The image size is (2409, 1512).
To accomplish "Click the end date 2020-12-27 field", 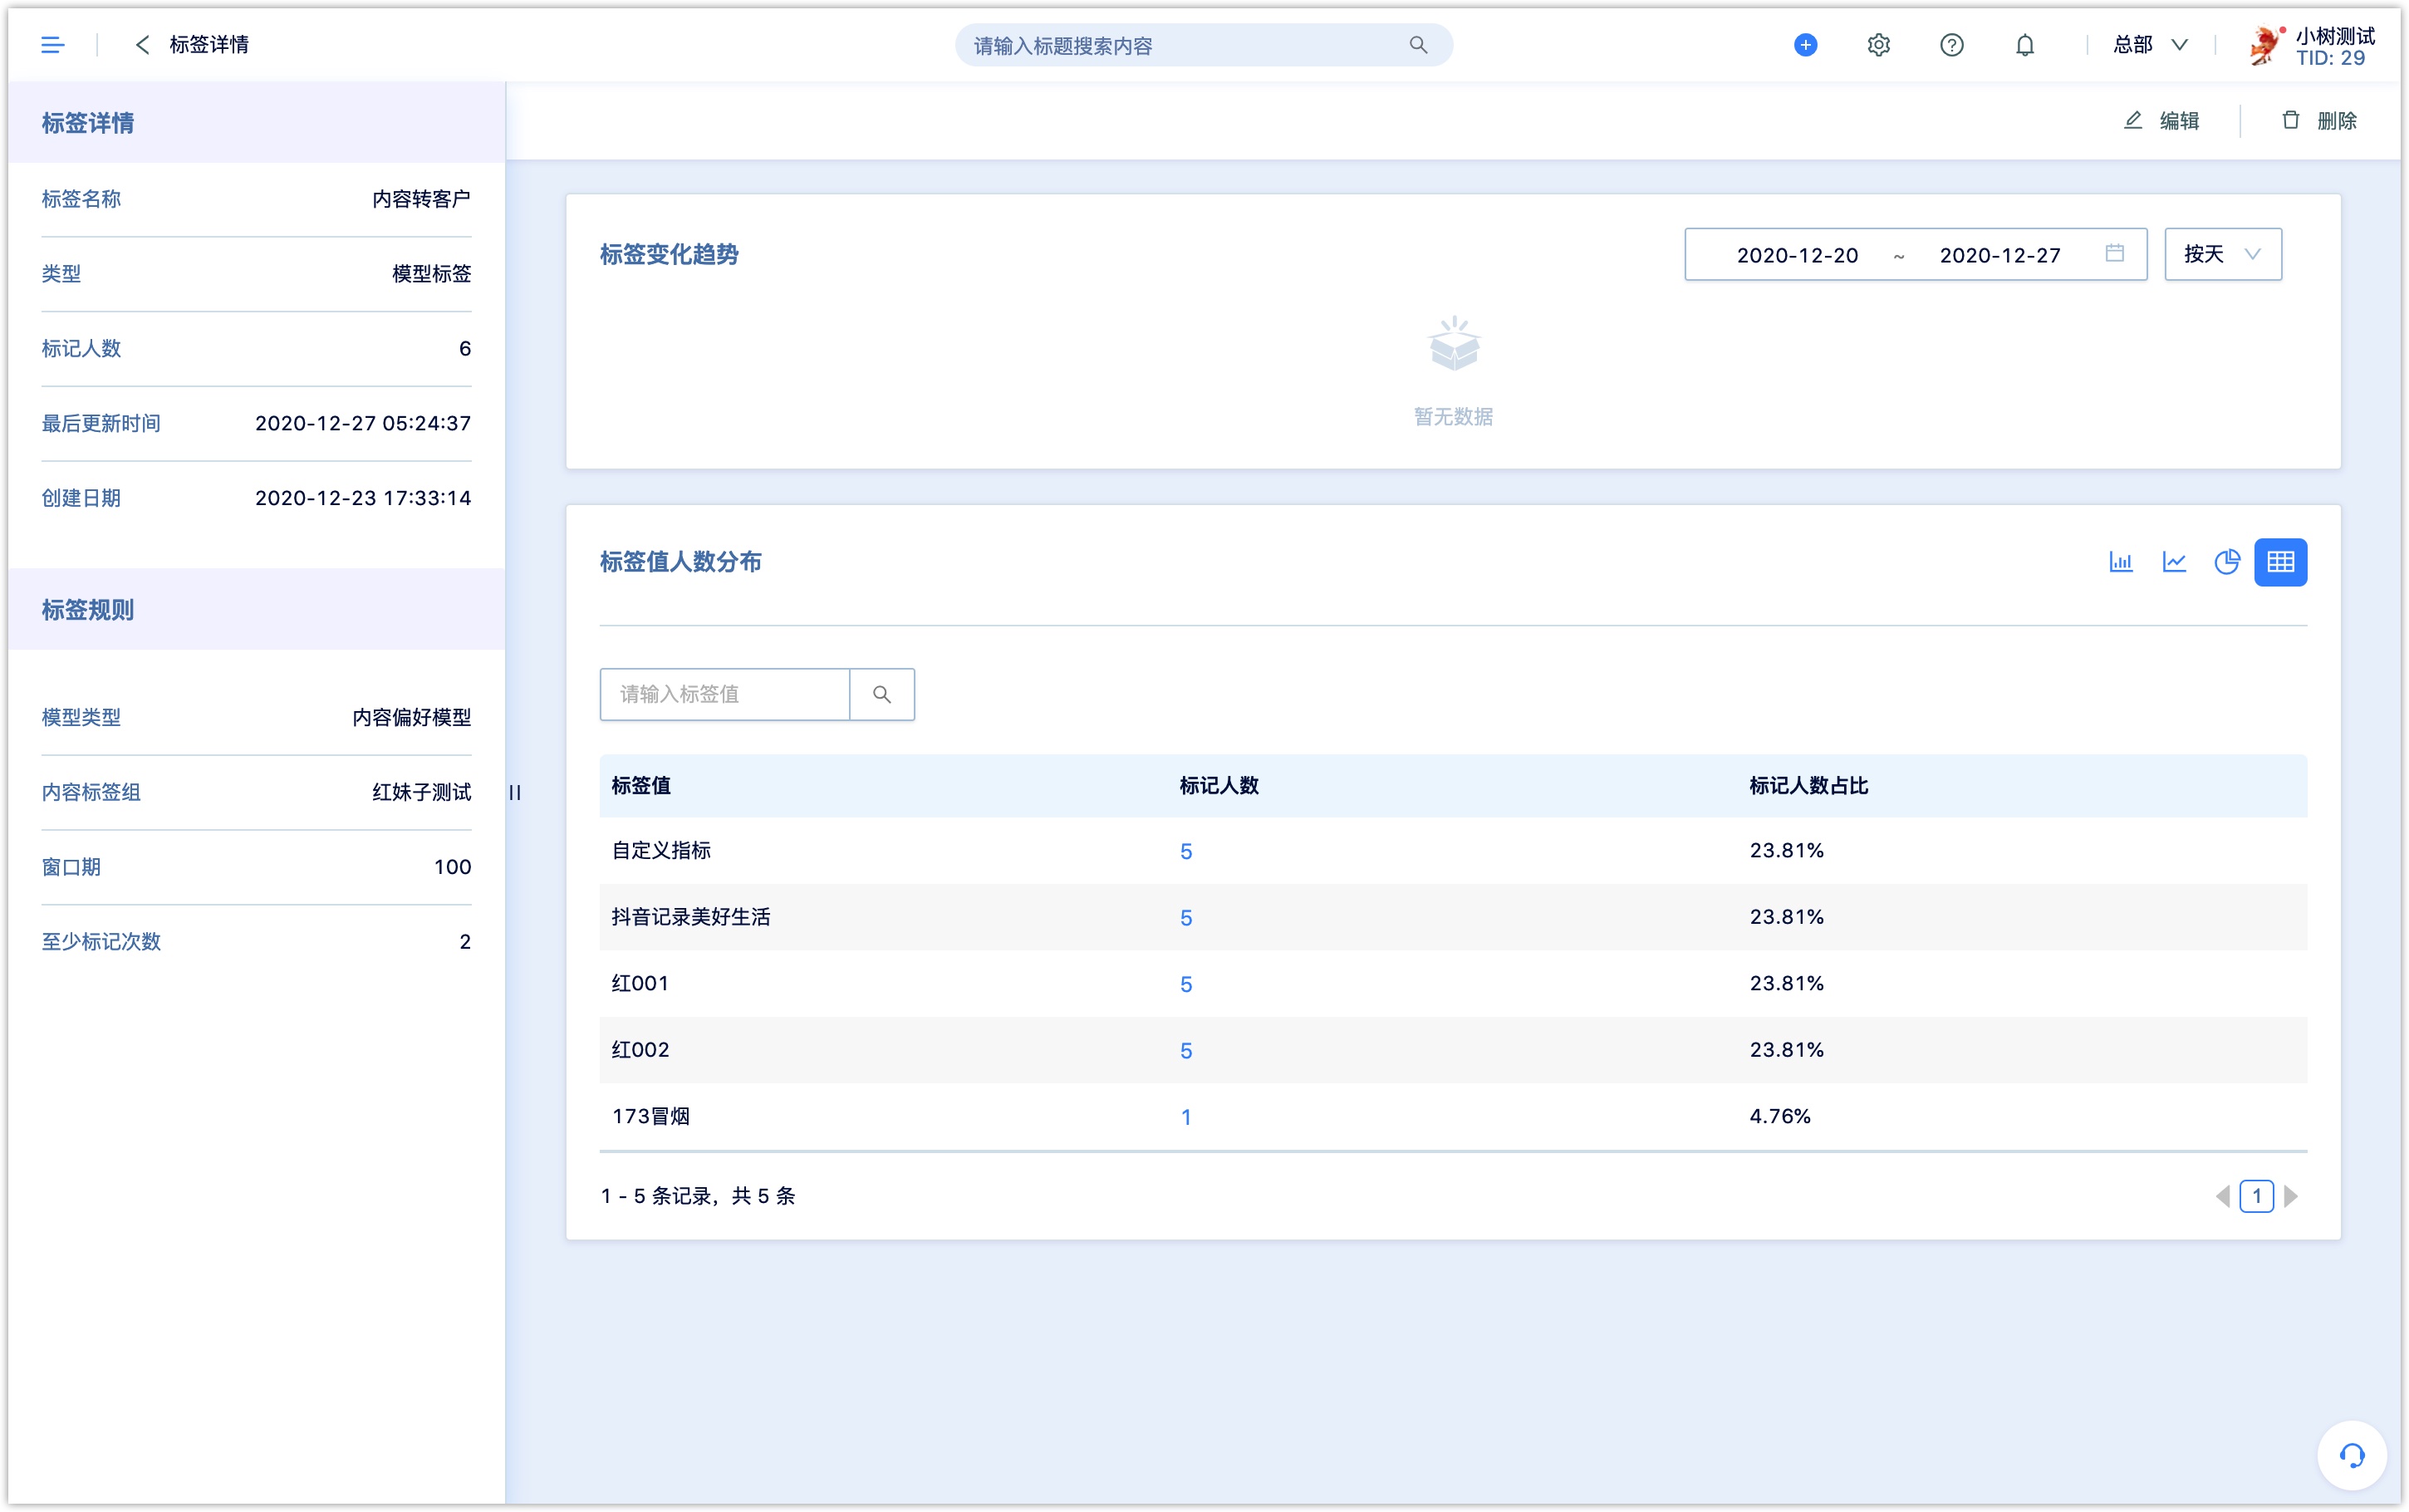I will 2000,255.
